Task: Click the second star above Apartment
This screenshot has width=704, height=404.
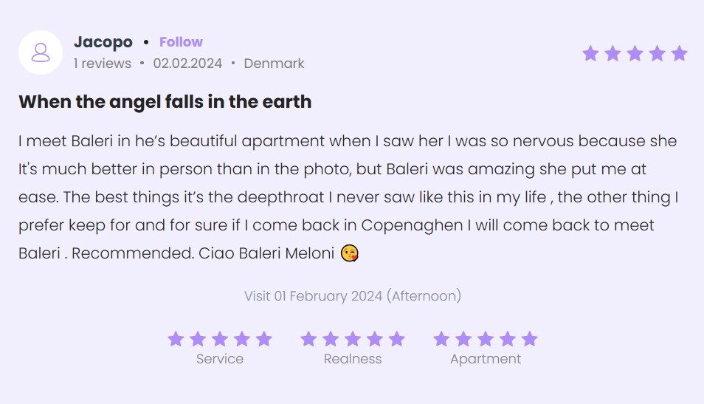Action: coord(463,339)
